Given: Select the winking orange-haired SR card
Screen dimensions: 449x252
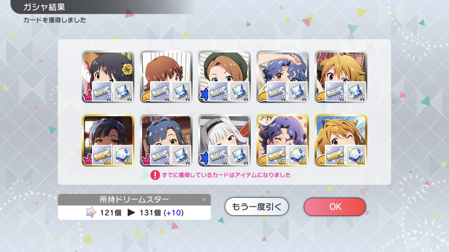Looking at the screenshot, I should [x=341, y=140].
